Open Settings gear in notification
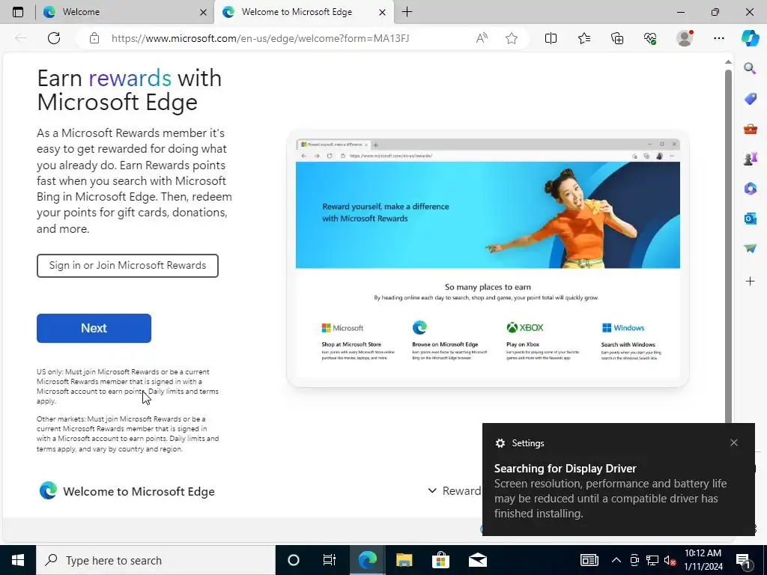This screenshot has height=575, width=767. [500, 443]
